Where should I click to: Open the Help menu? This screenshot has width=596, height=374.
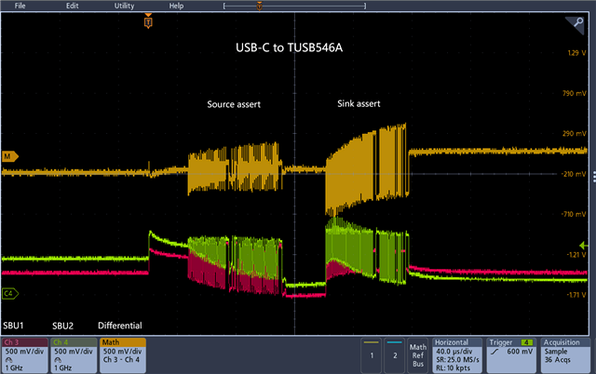coord(176,6)
